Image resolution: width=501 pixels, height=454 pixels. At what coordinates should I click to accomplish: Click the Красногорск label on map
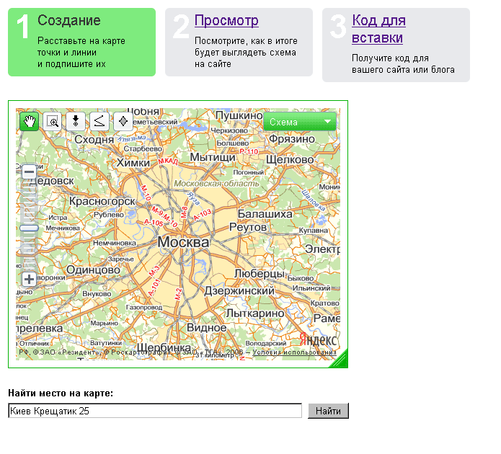click(102, 201)
